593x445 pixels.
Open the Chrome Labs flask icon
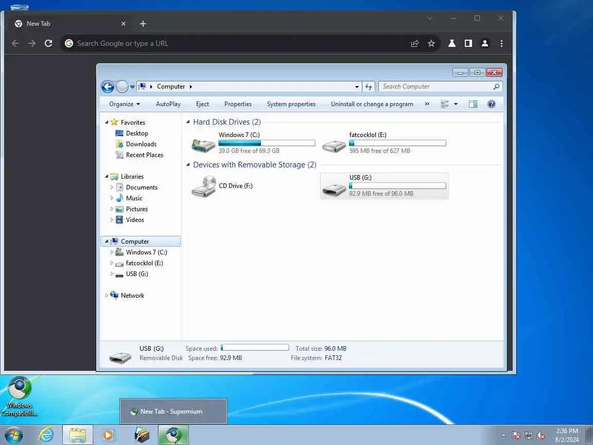click(x=452, y=43)
